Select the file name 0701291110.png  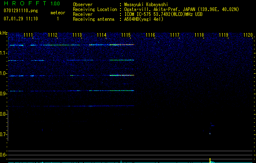tap(21, 11)
